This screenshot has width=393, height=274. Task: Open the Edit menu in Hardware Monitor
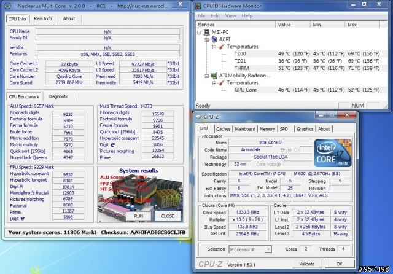point(216,15)
